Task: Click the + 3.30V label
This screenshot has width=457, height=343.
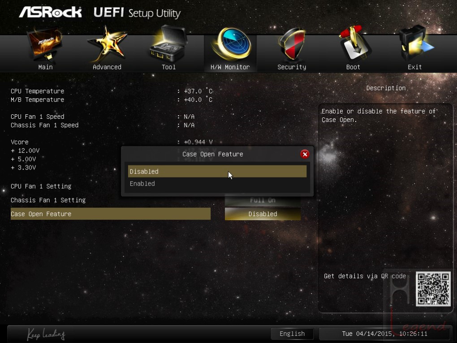Action: point(23,168)
